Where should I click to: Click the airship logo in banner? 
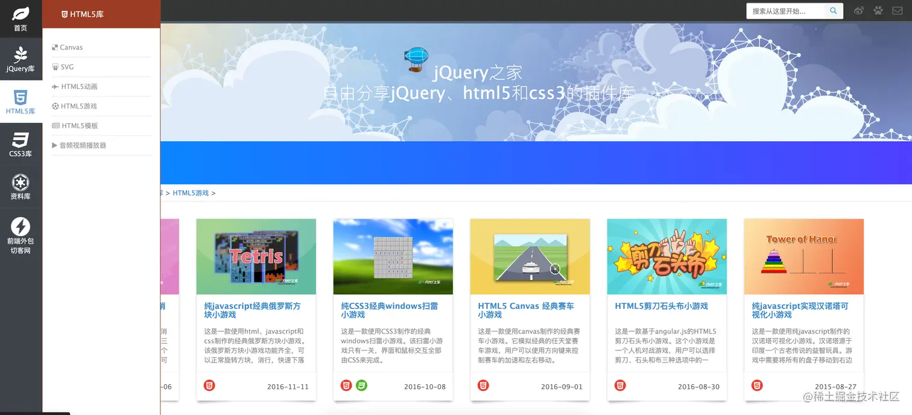(x=416, y=60)
